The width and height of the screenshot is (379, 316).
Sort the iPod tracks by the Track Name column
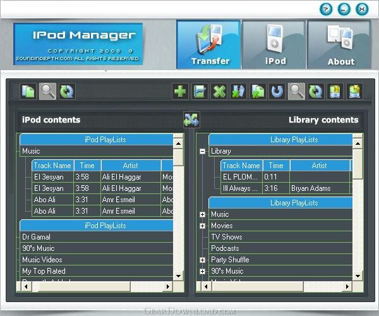point(52,166)
